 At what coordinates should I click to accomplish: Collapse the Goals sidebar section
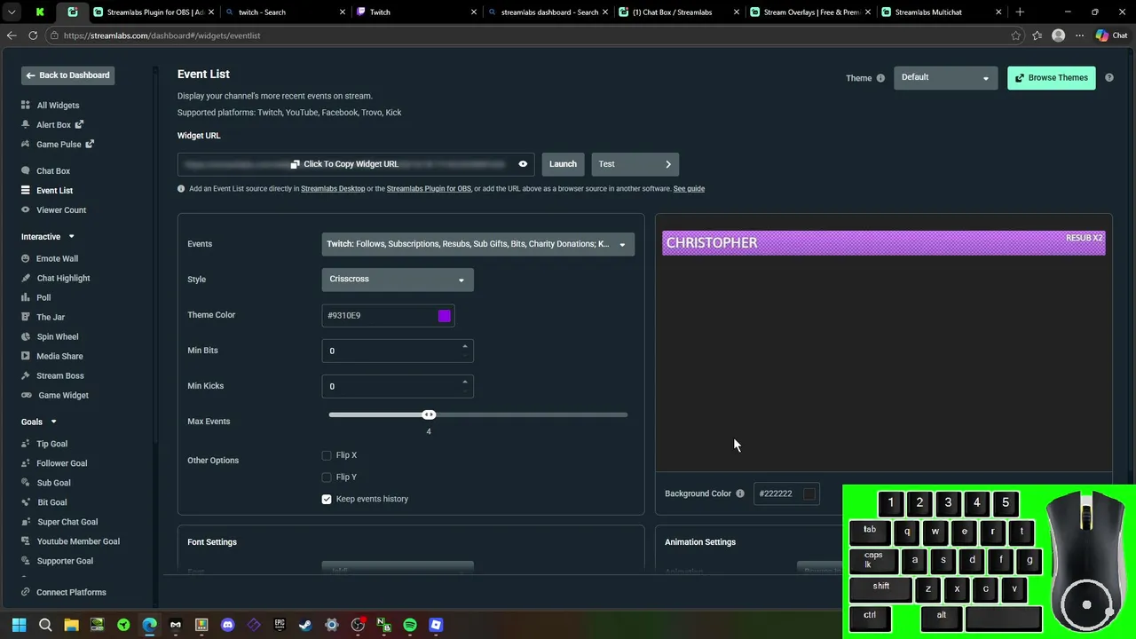(x=53, y=422)
